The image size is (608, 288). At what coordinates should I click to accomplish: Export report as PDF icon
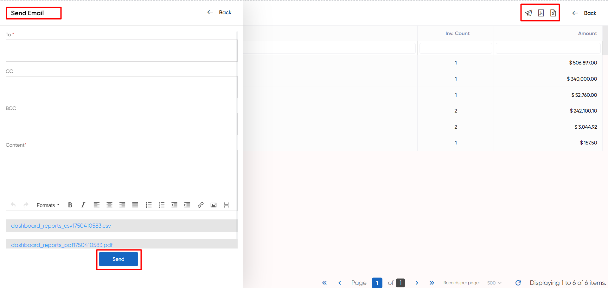(541, 13)
